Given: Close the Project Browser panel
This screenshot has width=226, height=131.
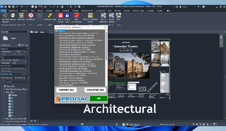Looking at the screenshot, I should (x=28, y=78).
